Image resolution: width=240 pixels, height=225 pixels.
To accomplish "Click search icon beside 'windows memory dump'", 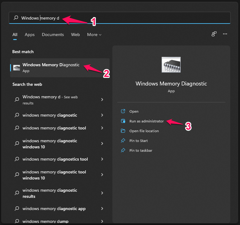I will click(x=17, y=221).
